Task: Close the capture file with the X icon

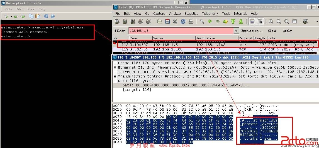Action: (175, 21)
